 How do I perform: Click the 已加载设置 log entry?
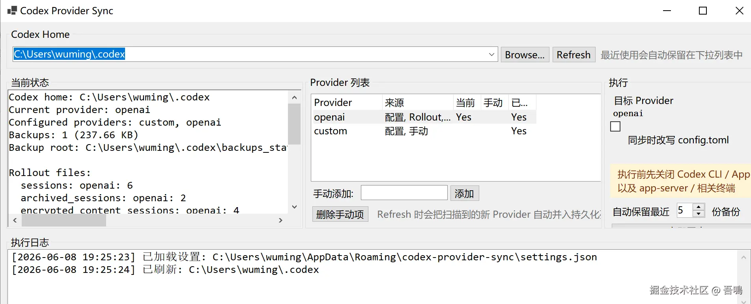coord(305,257)
